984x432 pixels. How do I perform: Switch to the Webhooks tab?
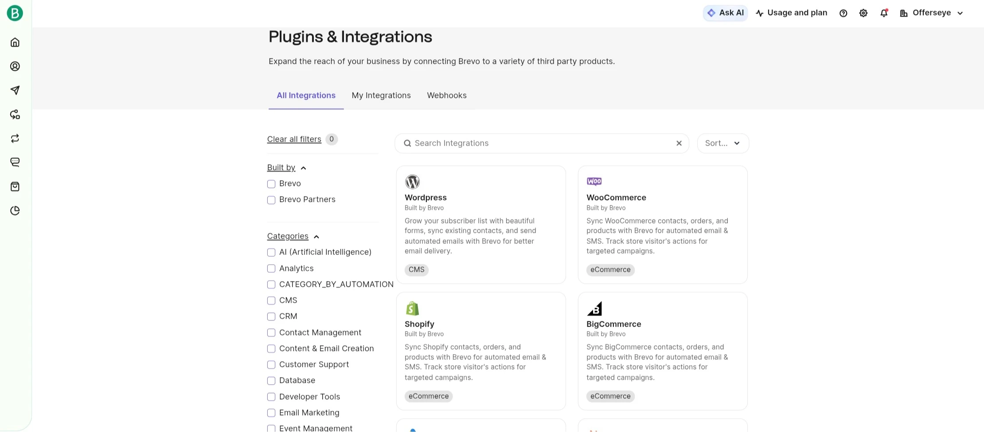pos(447,96)
